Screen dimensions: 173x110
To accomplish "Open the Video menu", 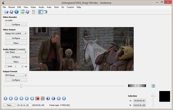I will [33, 7].
